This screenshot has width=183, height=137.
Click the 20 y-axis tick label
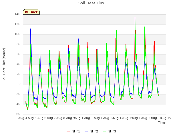click(18, 74)
